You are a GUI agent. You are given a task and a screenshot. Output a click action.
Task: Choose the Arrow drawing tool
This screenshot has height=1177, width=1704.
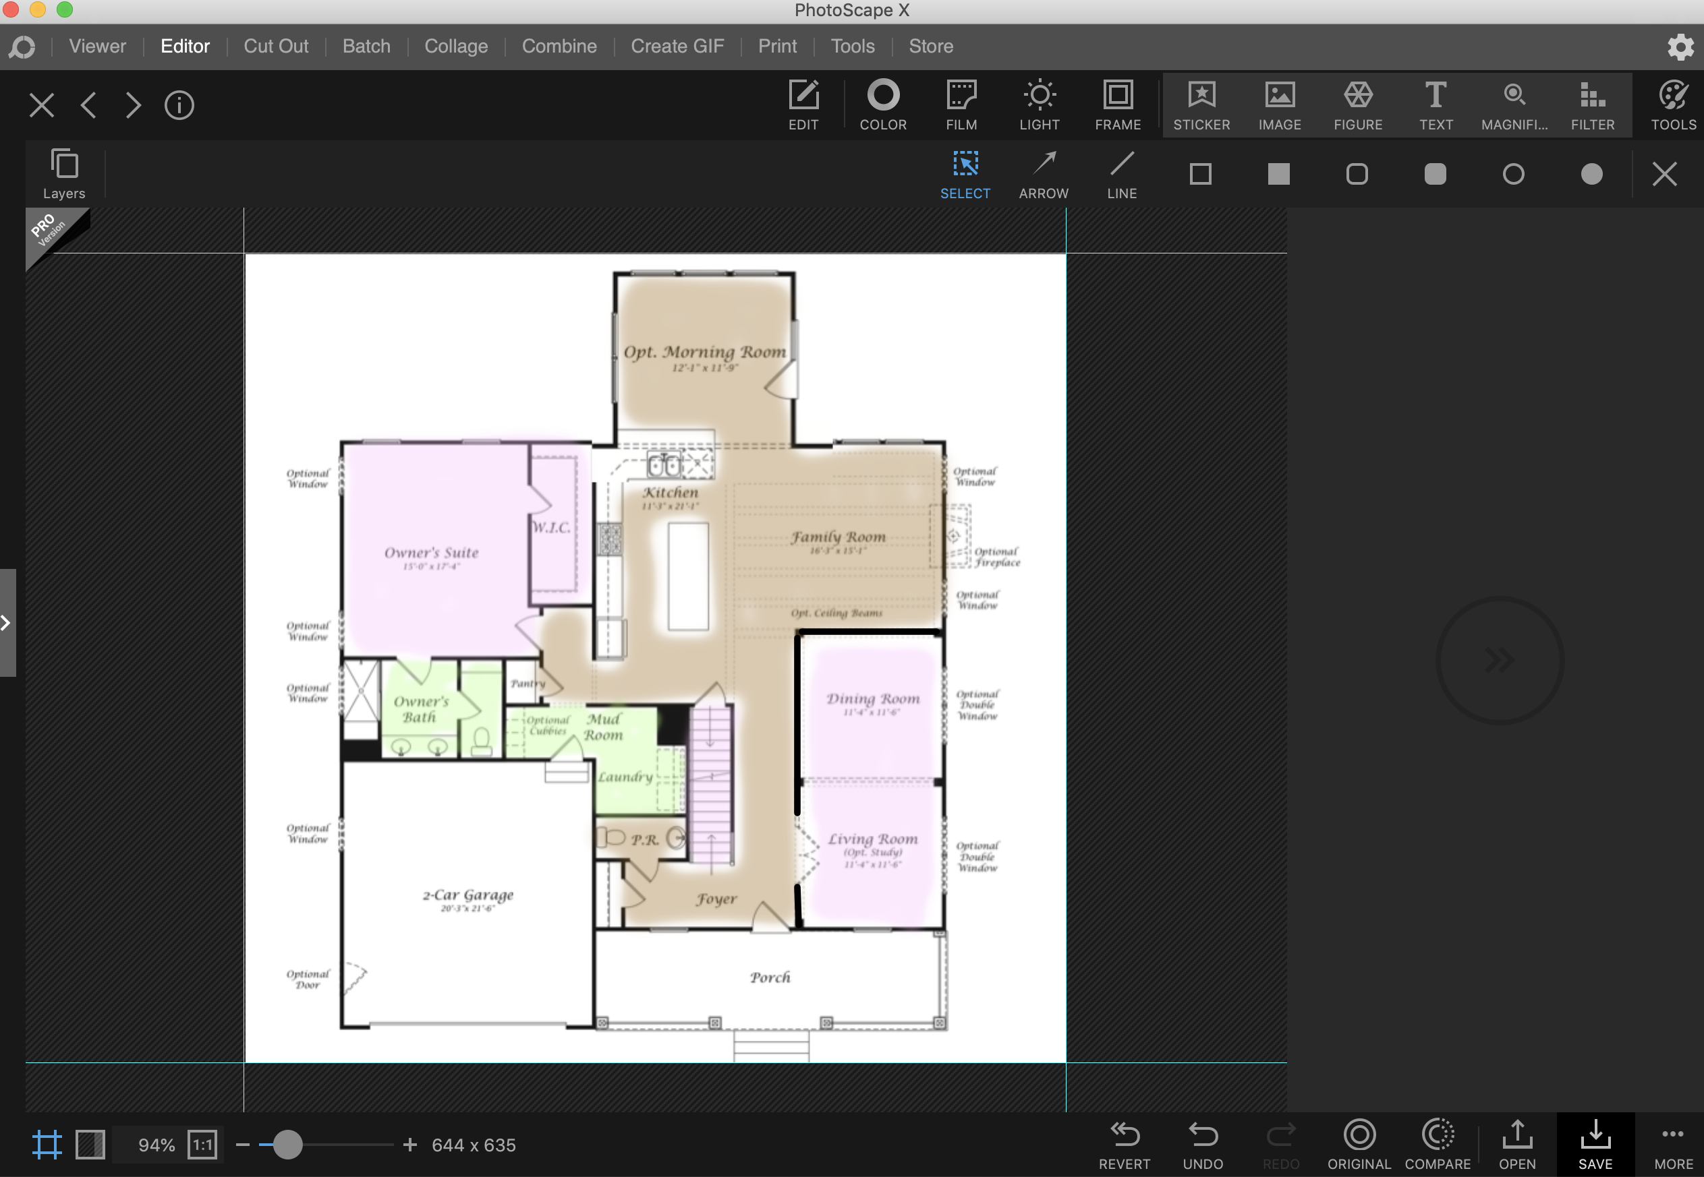pyautogui.click(x=1043, y=175)
